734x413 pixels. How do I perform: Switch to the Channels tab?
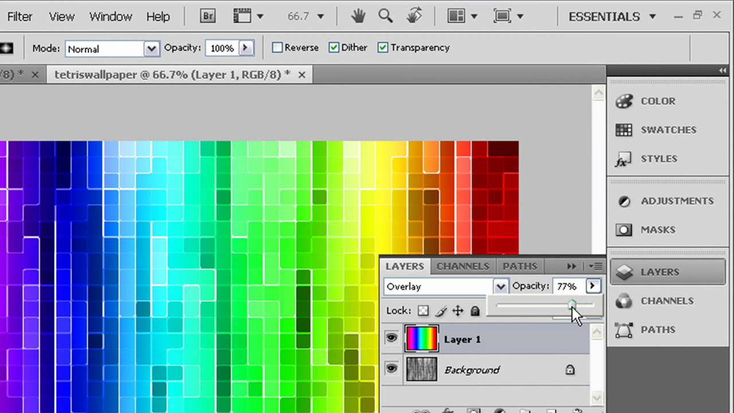point(463,266)
